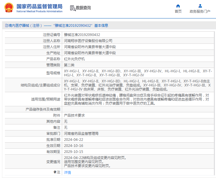Click the national emblem logo

click(9, 7)
